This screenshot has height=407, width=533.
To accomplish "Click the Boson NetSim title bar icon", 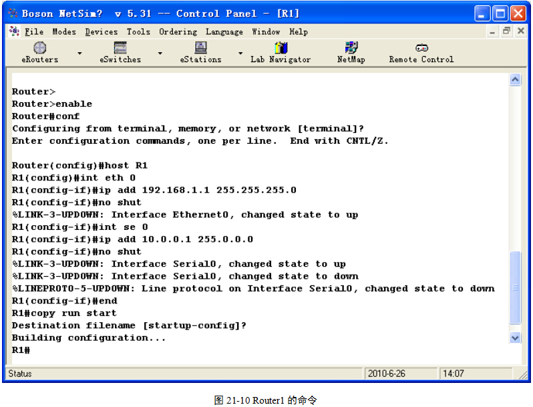I will [x=13, y=13].
